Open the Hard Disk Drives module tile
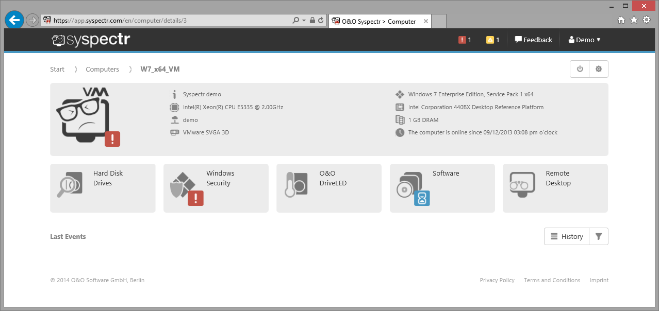Image resolution: width=659 pixels, height=311 pixels. coord(103,188)
